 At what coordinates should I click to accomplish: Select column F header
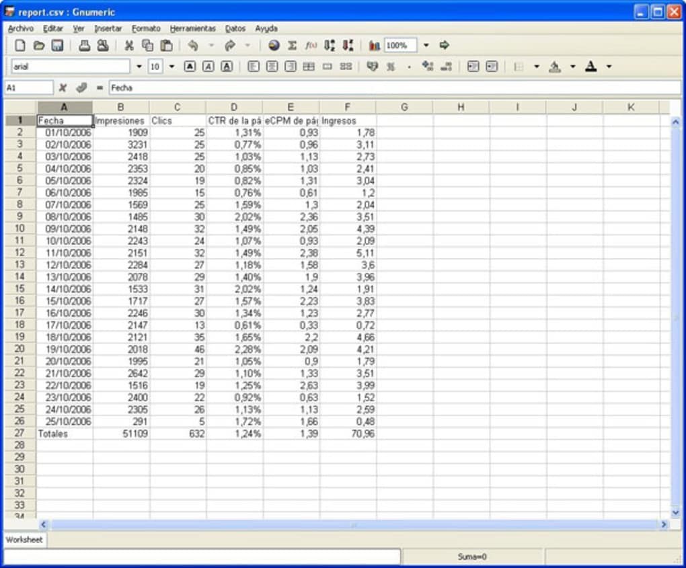coord(347,107)
